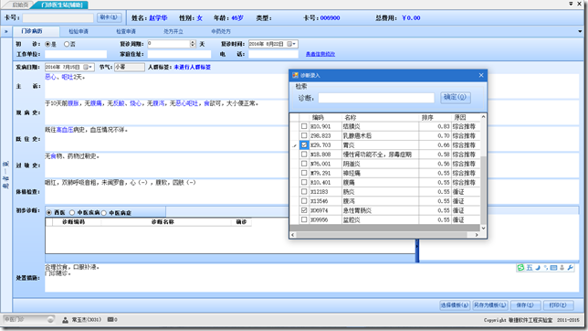Select the 中医疾病 radio button
This screenshot has height=331, width=588.
pos(72,213)
